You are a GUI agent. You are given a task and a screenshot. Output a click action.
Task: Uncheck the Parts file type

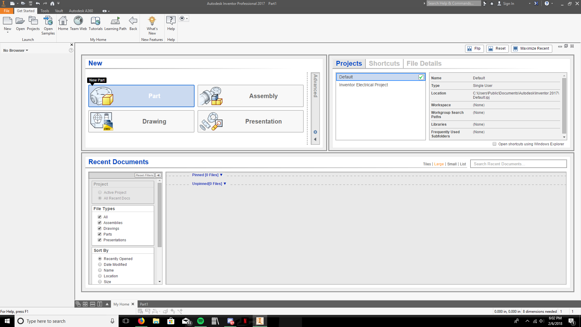click(x=100, y=234)
